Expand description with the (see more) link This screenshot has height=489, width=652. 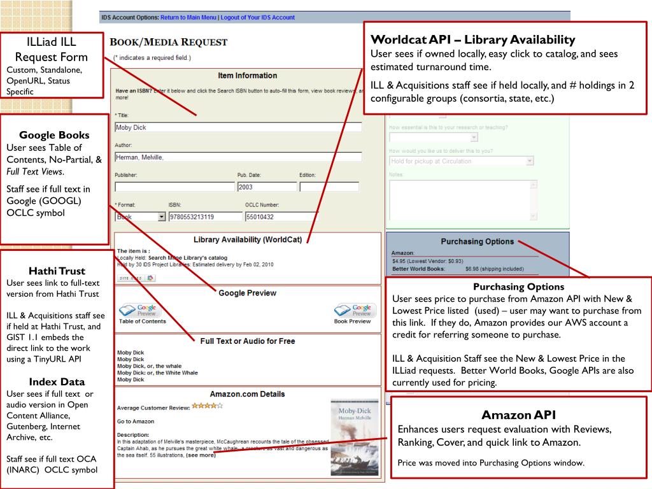(x=201, y=455)
